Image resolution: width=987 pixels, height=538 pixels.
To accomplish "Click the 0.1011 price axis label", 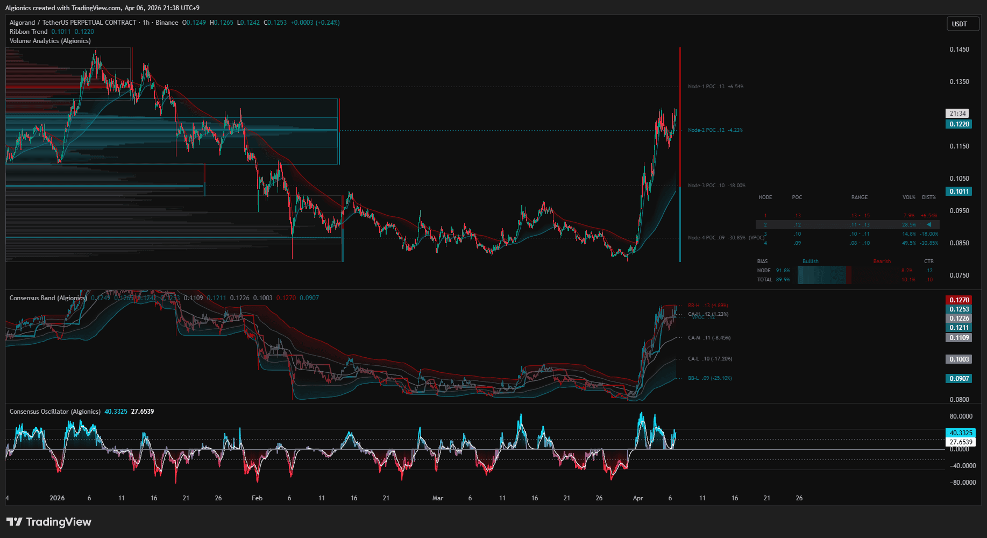I will pos(959,192).
